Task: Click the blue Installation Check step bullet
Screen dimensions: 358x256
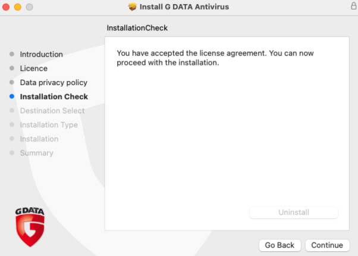Action: coord(12,96)
